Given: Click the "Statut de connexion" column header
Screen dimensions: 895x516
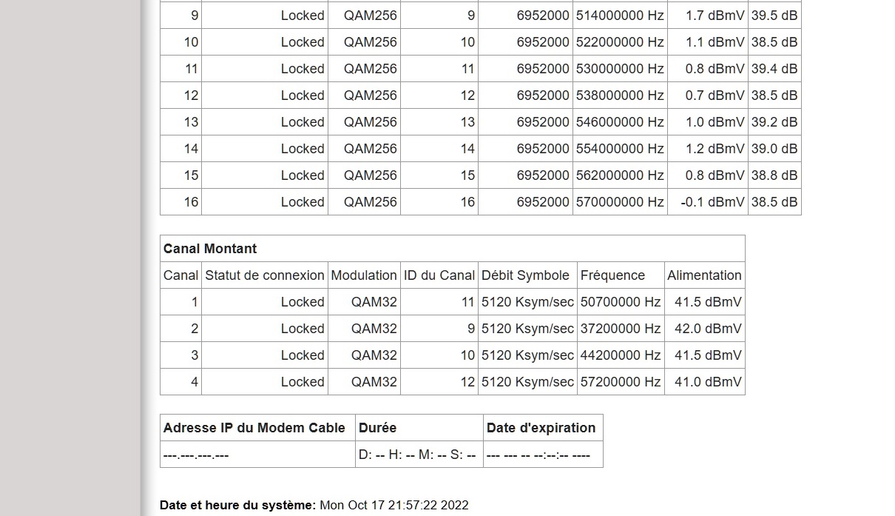Looking at the screenshot, I should point(265,275).
